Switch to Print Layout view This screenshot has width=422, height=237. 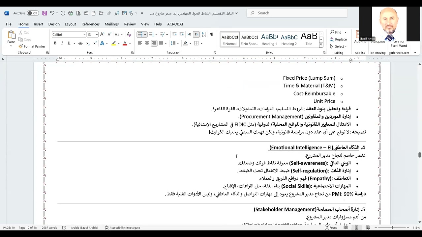(x=356, y=228)
